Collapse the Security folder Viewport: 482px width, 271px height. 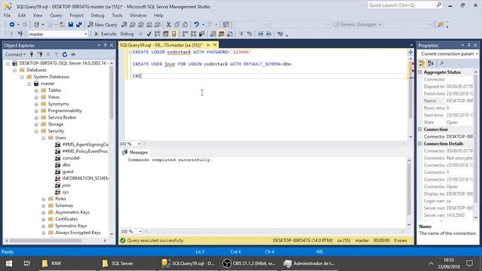(36, 131)
